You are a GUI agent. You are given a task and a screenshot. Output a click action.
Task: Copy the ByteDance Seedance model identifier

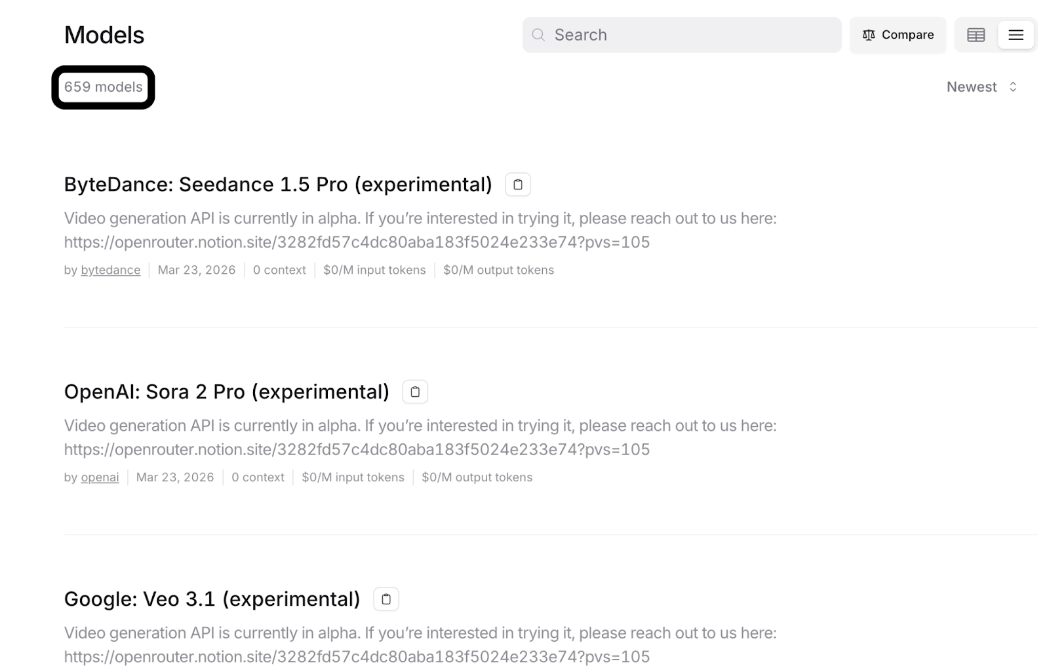517,184
